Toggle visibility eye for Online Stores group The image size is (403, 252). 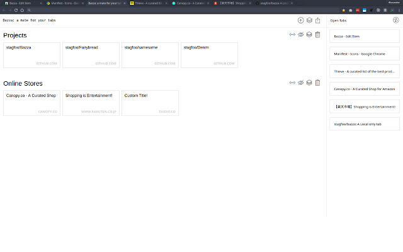[301, 83]
